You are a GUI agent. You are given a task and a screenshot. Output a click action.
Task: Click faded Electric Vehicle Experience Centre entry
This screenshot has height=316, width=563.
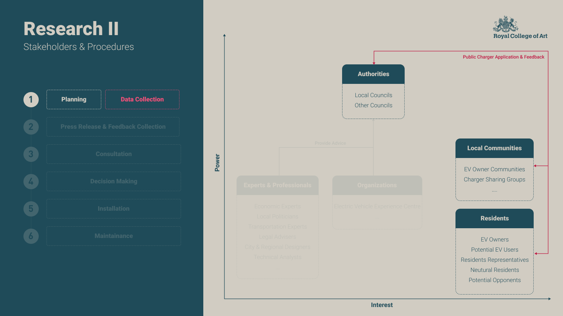point(377,206)
